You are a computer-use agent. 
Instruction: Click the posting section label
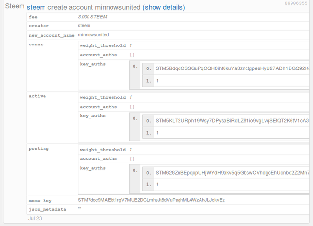coord(39,149)
